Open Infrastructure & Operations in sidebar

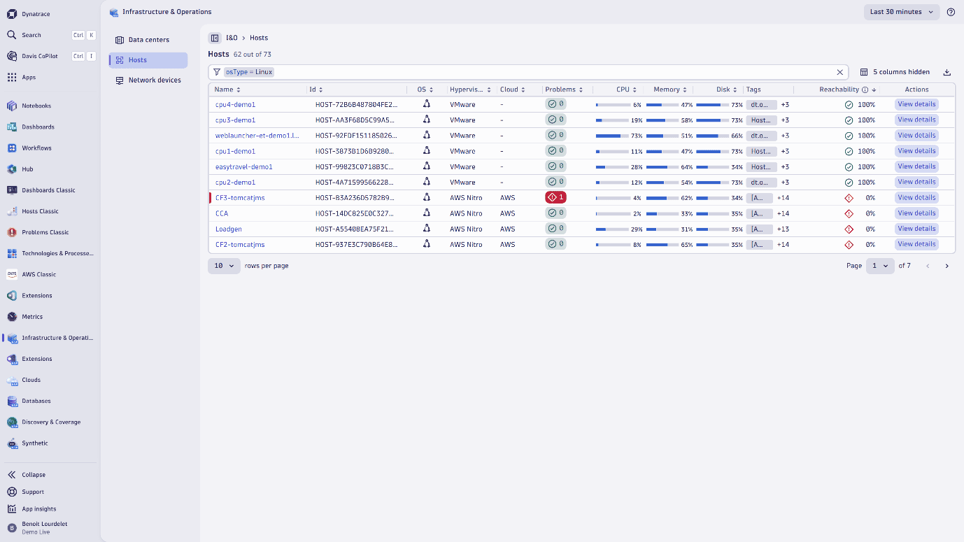[x=50, y=338]
